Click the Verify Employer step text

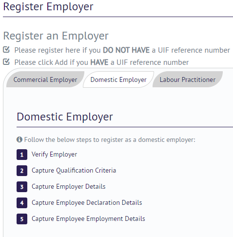coord(54,155)
